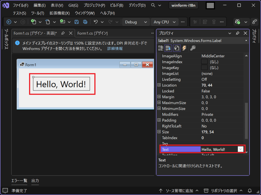The image size is (261, 195).
Task: Toggle Alphabetical sort in properties panel
Action: (x=168, y=48)
